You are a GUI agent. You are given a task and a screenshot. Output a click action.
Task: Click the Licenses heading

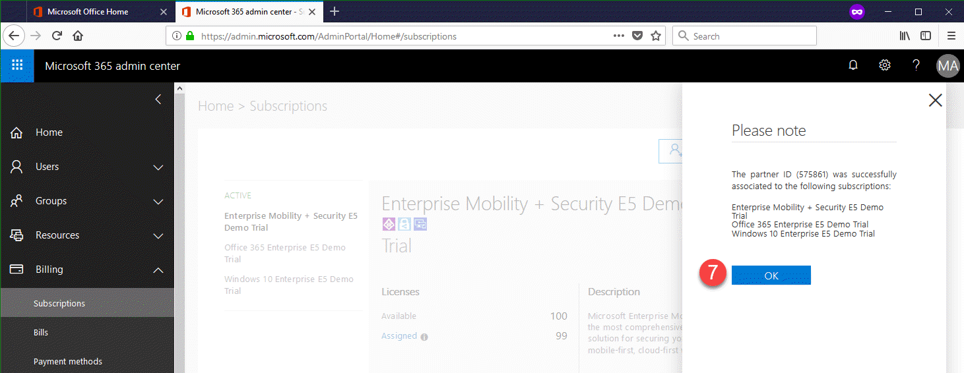tap(401, 291)
